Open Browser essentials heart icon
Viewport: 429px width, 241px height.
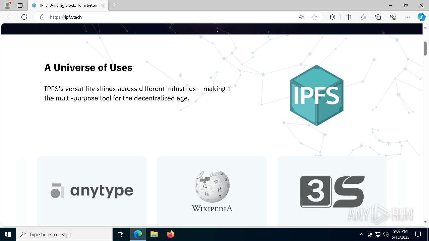tap(393, 17)
